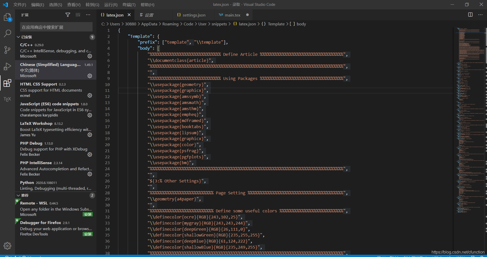Click the unsaved dot on the main.tex tab

coord(247,15)
